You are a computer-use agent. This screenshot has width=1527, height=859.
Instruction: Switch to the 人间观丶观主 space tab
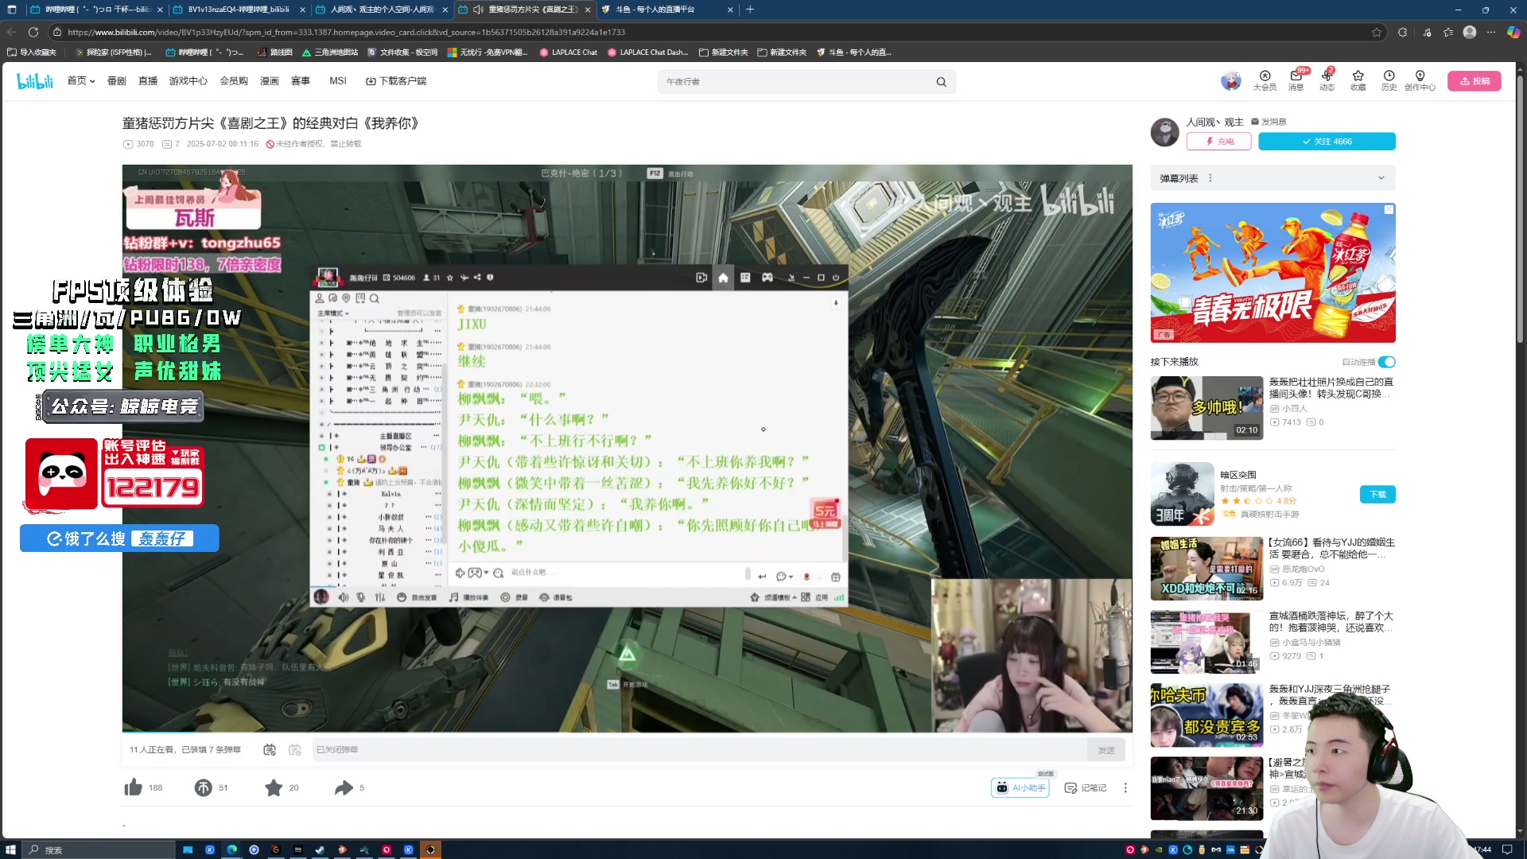click(382, 10)
